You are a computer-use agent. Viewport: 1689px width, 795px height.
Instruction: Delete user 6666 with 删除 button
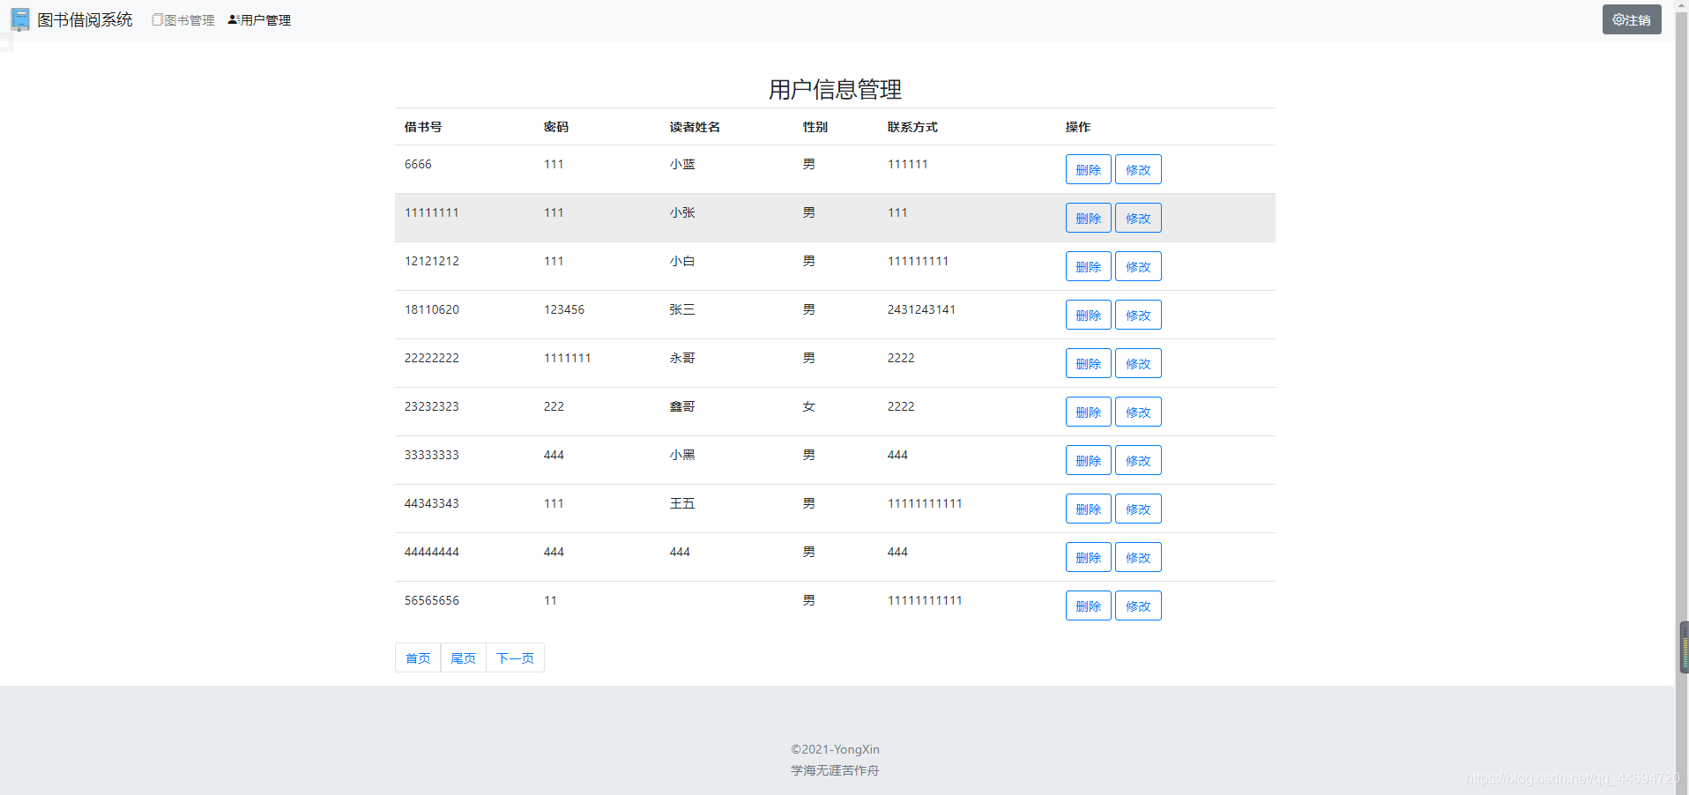[x=1087, y=169]
